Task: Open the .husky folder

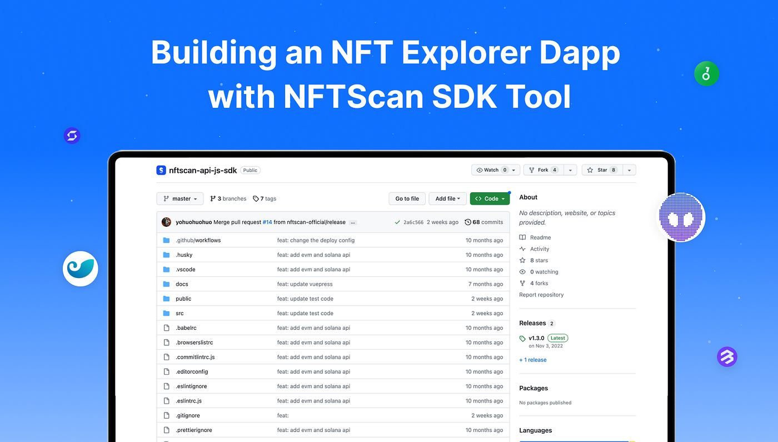Action: (184, 255)
